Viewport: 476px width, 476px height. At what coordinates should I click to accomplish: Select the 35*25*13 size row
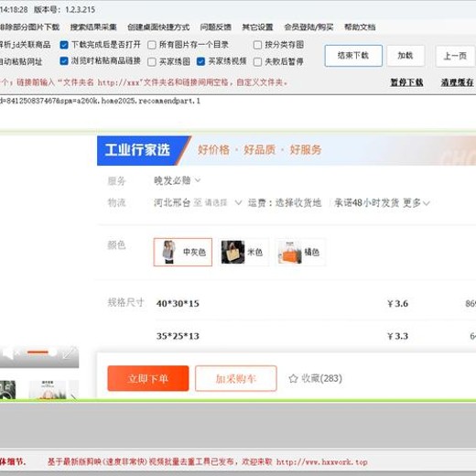coord(316,336)
